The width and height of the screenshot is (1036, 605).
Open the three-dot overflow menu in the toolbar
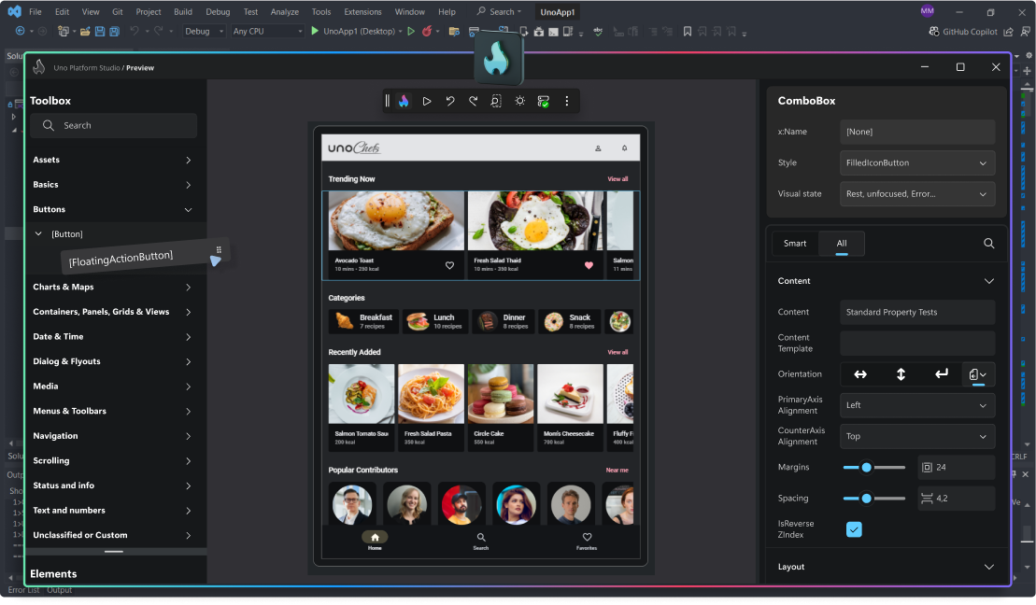coord(567,101)
